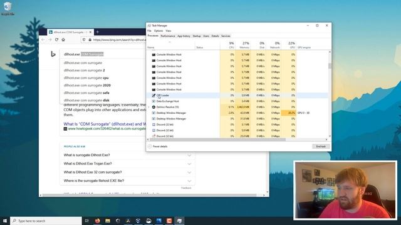
Task: Expand "What is Dllhost Exe 32 com surrogate?"
Action: pyautogui.click(x=127, y=172)
